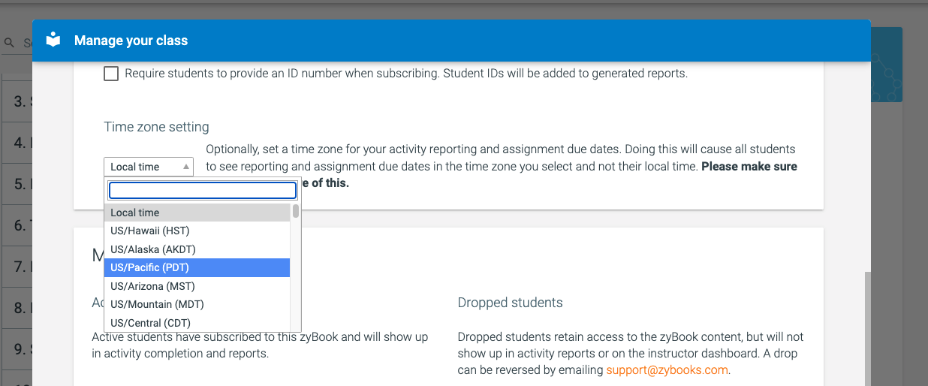Open chapter 3 in background list

(x=17, y=101)
